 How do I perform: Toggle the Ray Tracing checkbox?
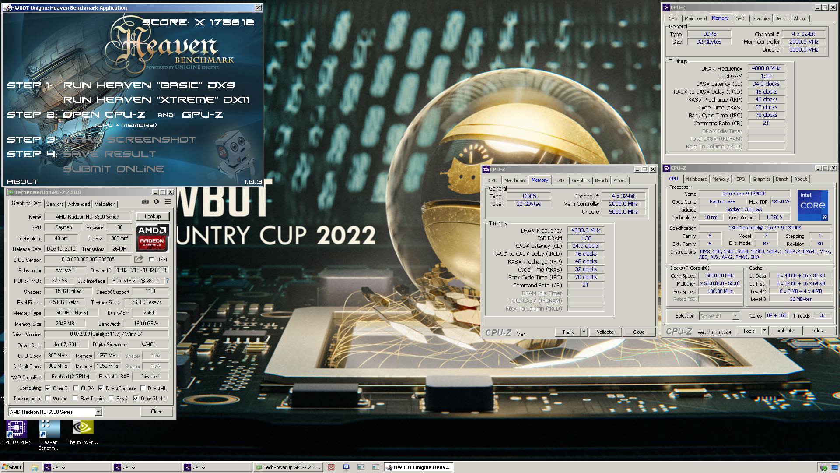(x=75, y=399)
